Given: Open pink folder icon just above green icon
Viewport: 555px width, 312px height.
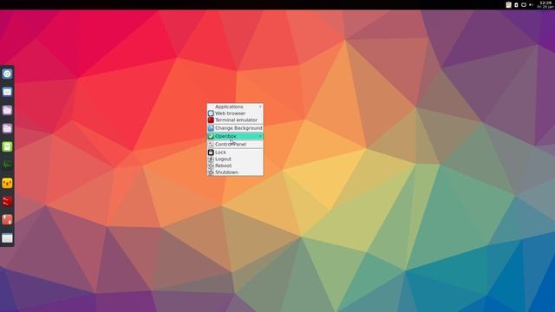Looking at the screenshot, I should pyautogui.click(x=7, y=128).
